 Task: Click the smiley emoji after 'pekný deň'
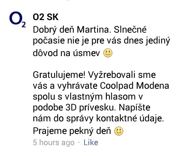(x=119, y=131)
